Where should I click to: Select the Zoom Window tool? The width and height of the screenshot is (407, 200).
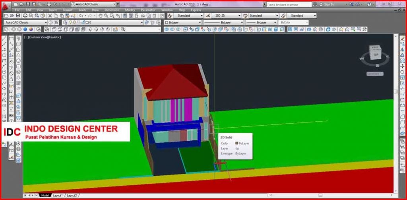click(112, 16)
